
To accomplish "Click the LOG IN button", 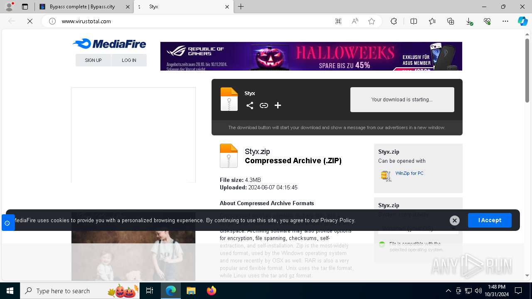I will (x=129, y=60).
